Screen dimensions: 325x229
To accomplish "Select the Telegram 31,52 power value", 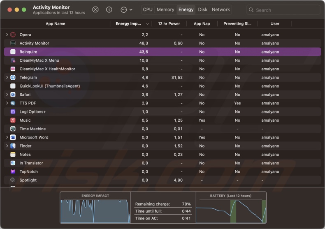I will [177, 77].
